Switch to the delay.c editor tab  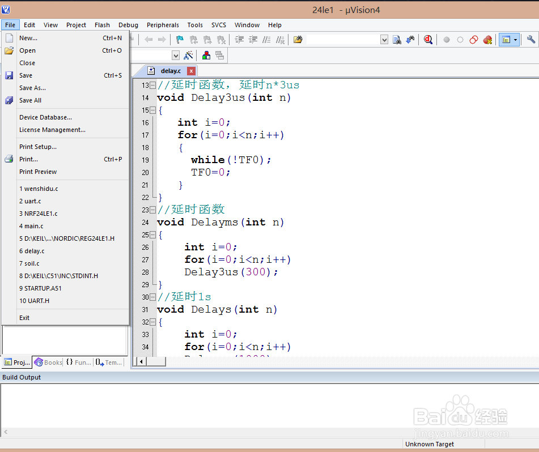(x=171, y=71)
